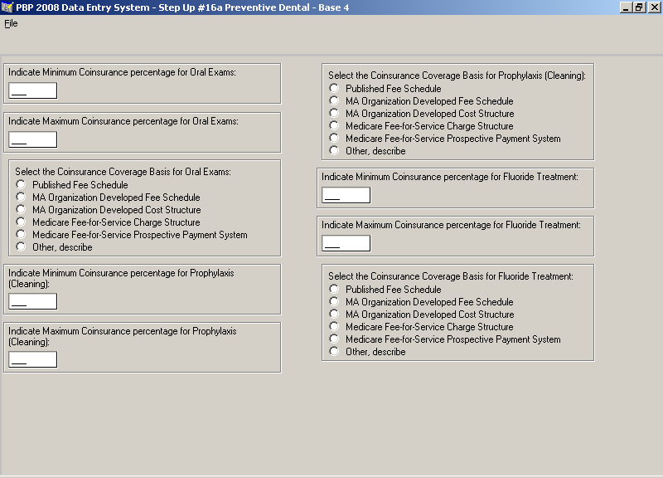Open the File menu
This screenshot has width=663, height=478.
coord(11,23)
